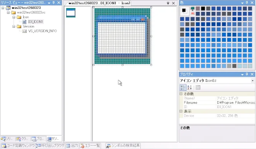Collapse the Version folder node
This screenshot has width=256, height=149.
click(x=14, y=26)
